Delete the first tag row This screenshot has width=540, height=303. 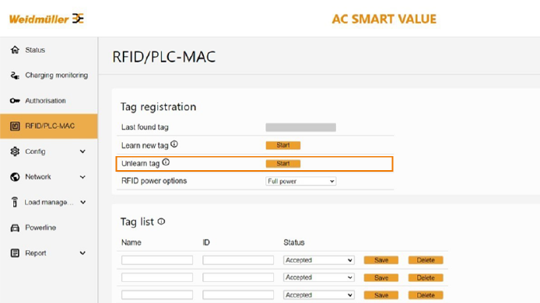click(x=426, y=260)
